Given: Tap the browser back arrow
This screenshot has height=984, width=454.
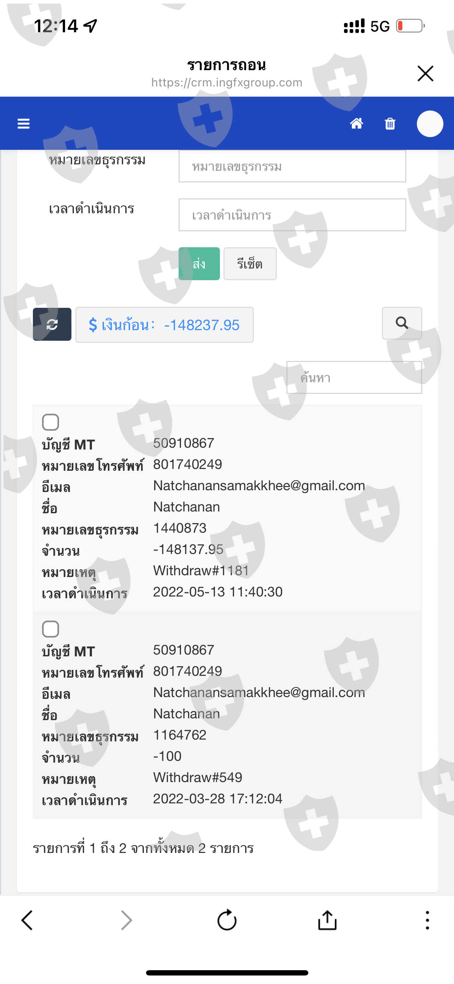Looking at the screenshot, I should point(27,920).
